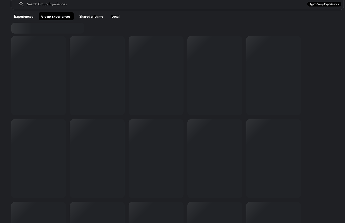Viewport: 345px width, 223px height.
Task: Click the search magnifier icon
Action: tap(21, 4)
